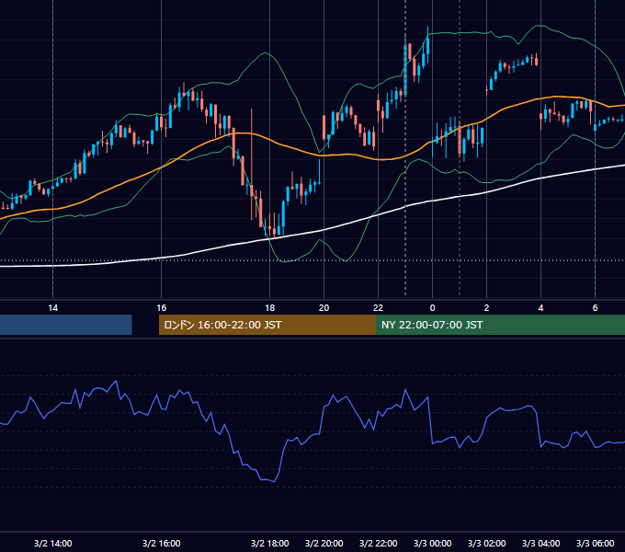Click the hour 18 axis label
This screenshot has width=625, height=552.
tap(270, 308)
